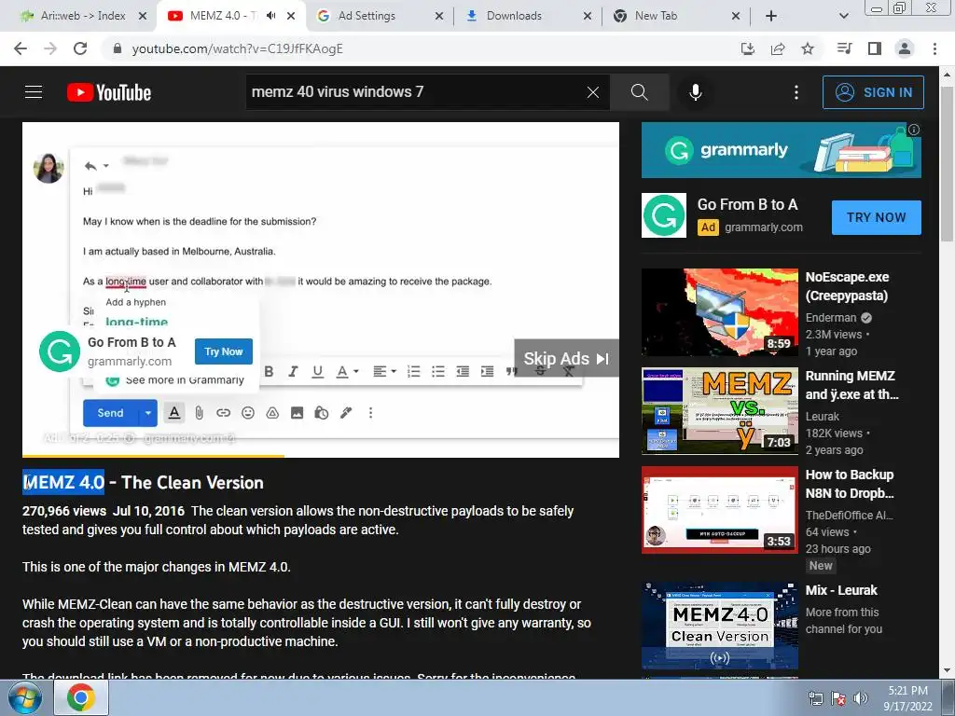Clear the YouTube search text
The image size is (955, 716).
pyautogui.click(x=592, y=92)
